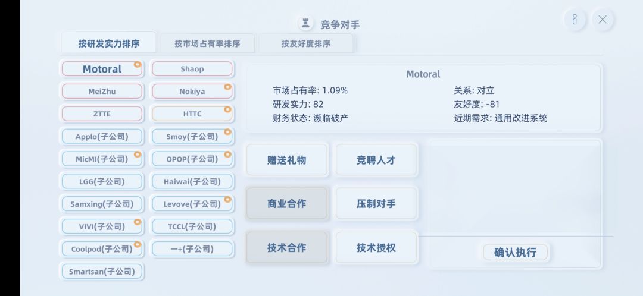
Task: Choose the 竞聘人才 action
Action: coord(376,160)
